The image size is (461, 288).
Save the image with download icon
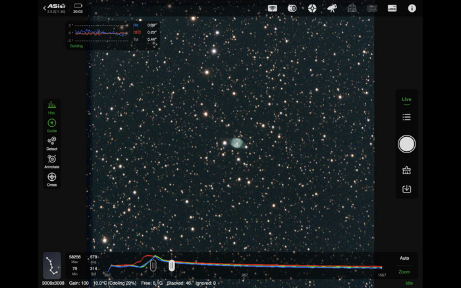406,189
